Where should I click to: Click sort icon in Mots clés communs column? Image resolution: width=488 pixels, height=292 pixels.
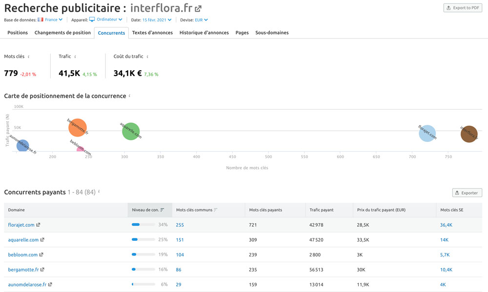[x=216, y=210]
